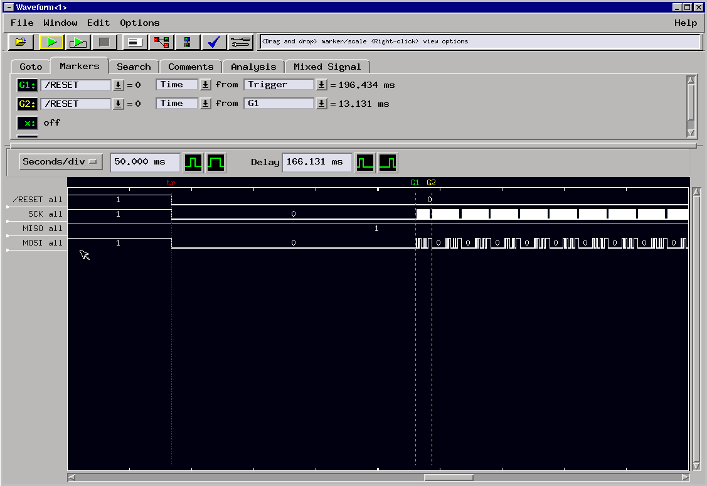The height and width of the screenshot is (486, 707).
Task: Click the Stop square toolbar icon
Action: 104,42
